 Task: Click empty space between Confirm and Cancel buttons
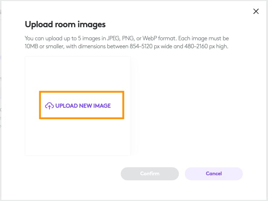182,173
